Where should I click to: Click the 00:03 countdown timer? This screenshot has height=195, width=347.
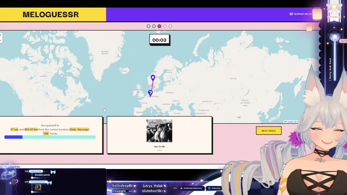[159, 40]
